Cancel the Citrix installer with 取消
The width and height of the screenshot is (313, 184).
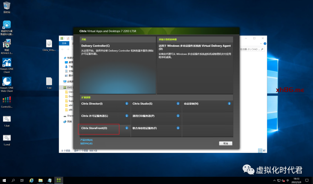click(225, 143)
